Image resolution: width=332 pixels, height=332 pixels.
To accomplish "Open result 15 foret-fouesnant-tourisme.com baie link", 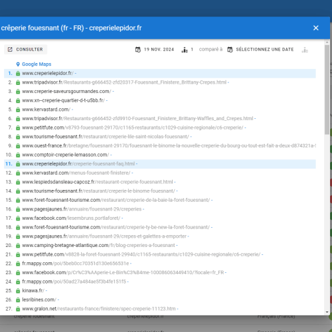I will tap(116, 201).
